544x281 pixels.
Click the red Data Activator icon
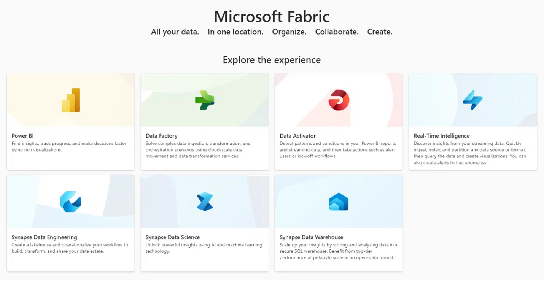click(x=339, y=100)
